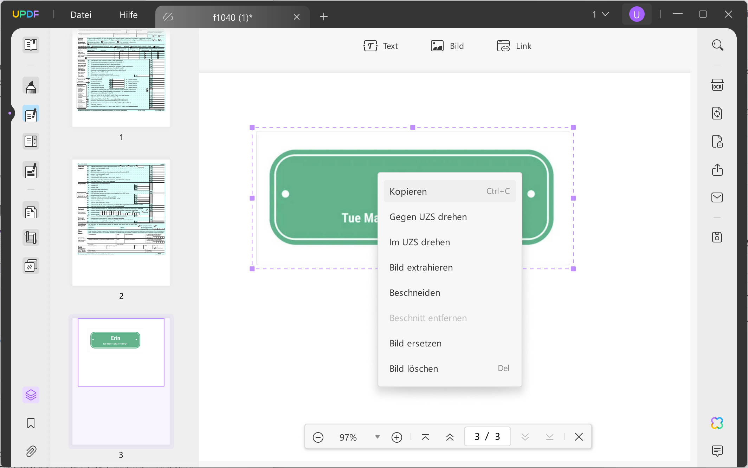Expand the window count dropdown labeled 1

(600, 14)
